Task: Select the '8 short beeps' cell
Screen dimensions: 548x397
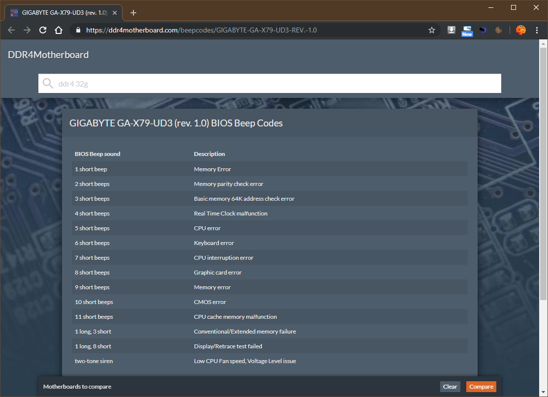Action: (92, 273)
